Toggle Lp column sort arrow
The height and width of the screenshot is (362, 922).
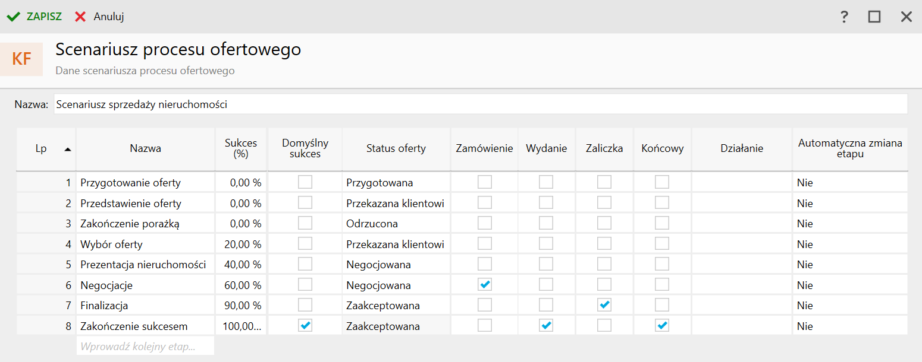[67, 149]
